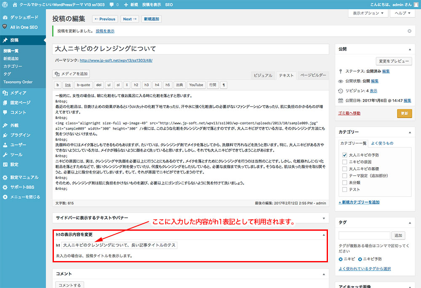Open the Taxonomy Order submenu item
This screenshot has width=421, height=288.
[x=18, y=82]
